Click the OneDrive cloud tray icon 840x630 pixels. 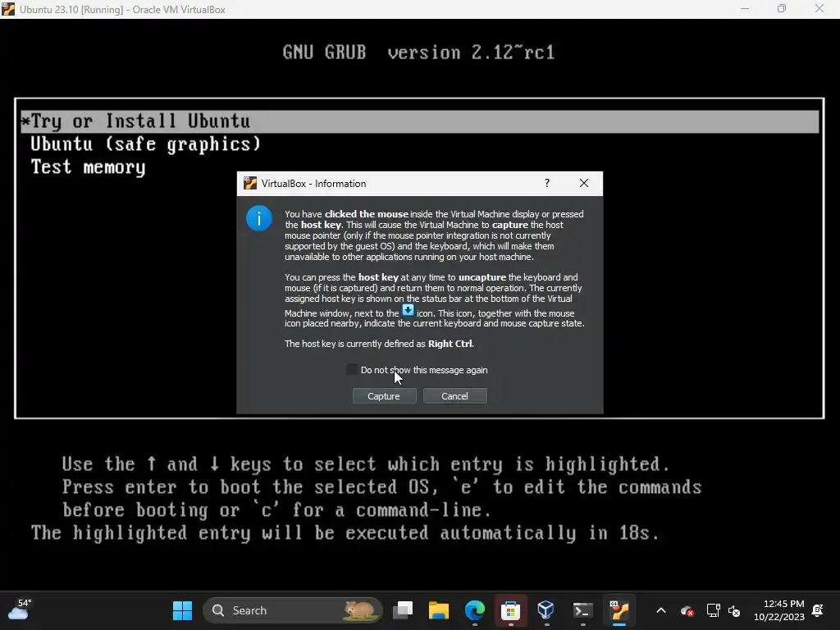[687, 610]
